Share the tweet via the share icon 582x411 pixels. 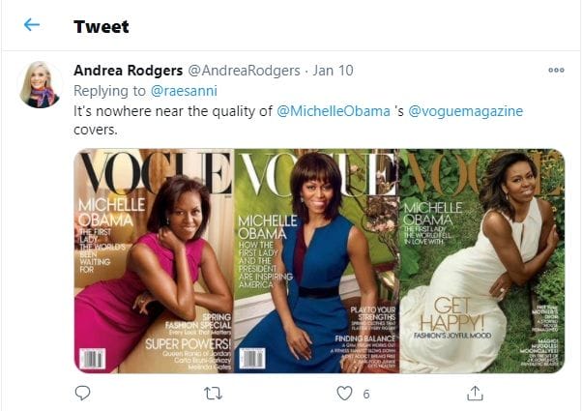point(475,393)
